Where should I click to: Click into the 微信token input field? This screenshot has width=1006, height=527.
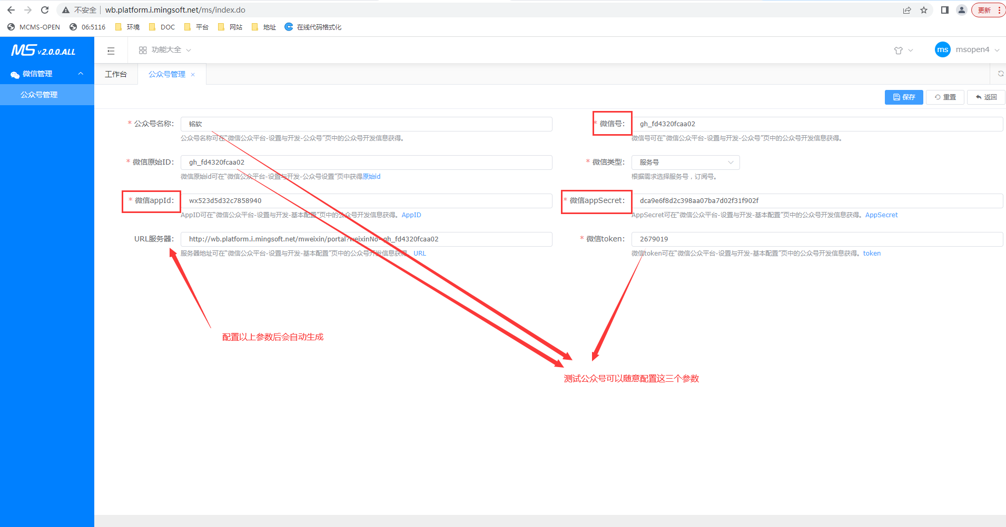(816, 239)
